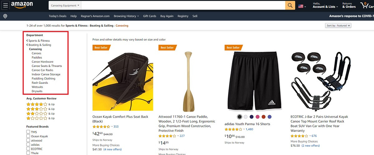The width and height of the screenshot is (374, 155).
Task: Enable the Ocean Kayak brand filter
Action: (28, 136)
